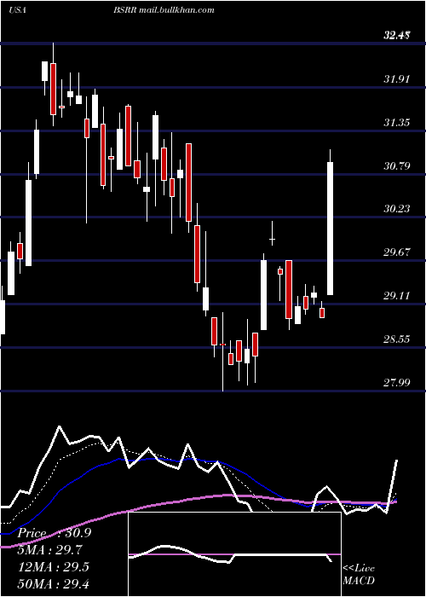The width and height of the screenshot is (426, 597).
Task: Click the 28.55 price axis label
Action: coord(397,339)
